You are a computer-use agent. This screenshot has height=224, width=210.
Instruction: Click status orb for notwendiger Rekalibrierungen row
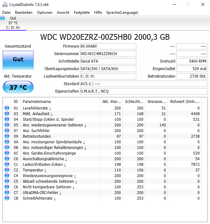7,147
